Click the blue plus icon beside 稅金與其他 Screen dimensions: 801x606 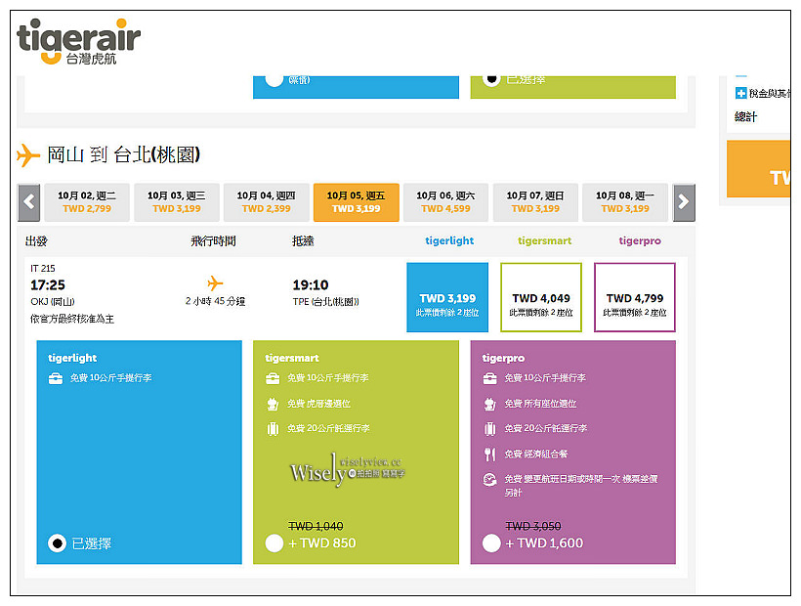[740, 95]
